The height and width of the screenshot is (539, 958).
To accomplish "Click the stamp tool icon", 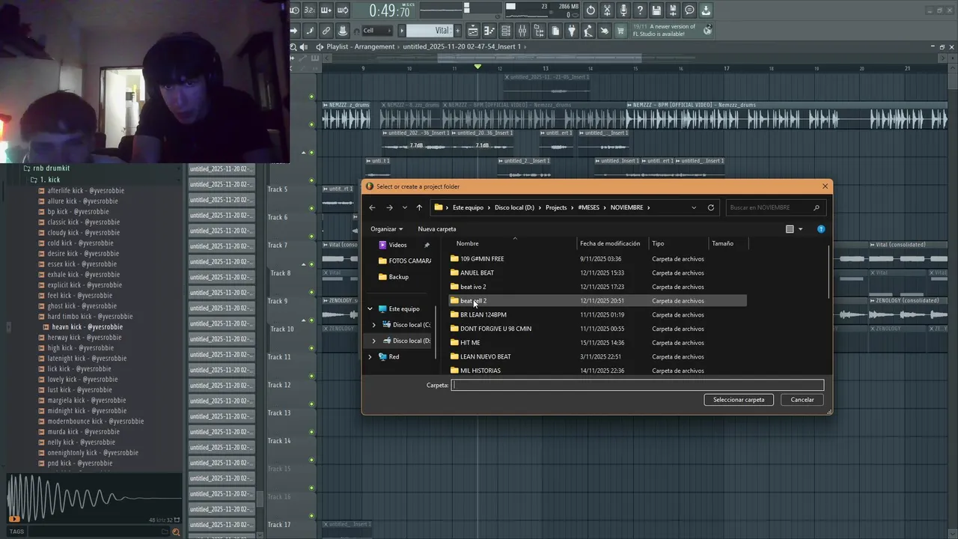I will pyautogui.click(x=342, y=31).
